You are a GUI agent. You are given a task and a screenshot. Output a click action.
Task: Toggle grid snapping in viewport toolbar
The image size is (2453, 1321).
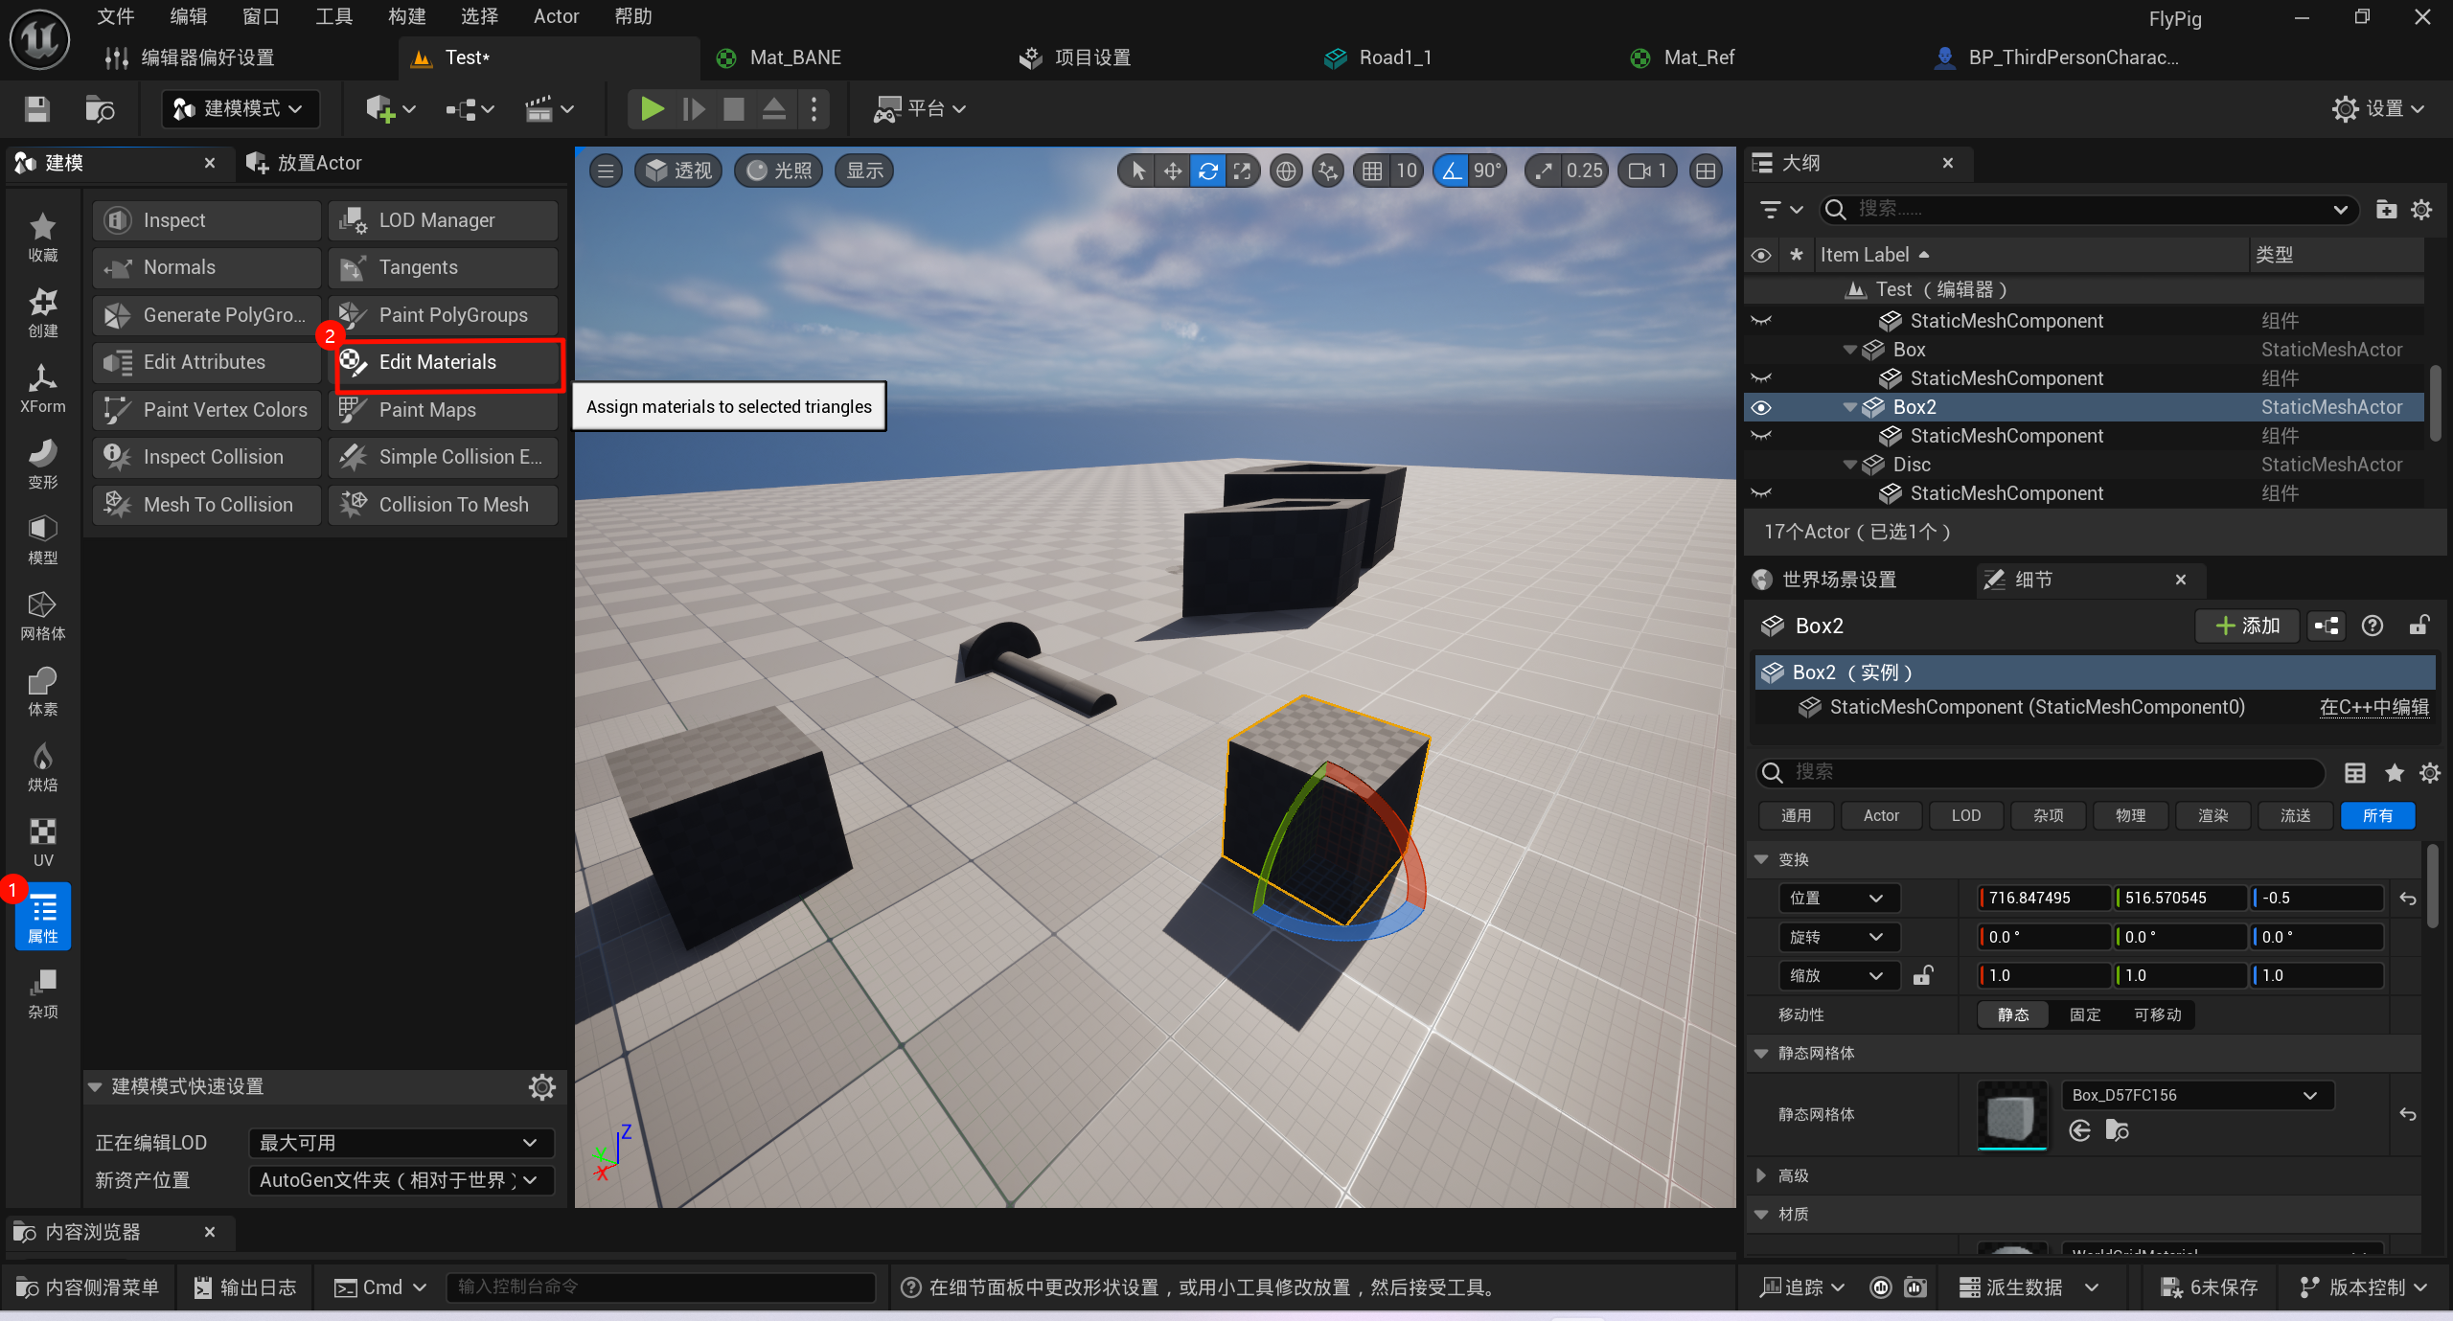click(x=1372, y=171)
